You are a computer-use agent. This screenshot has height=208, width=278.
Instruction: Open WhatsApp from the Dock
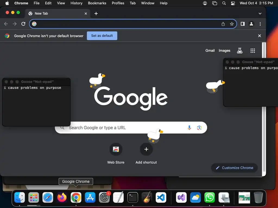[x=210, y=197]
